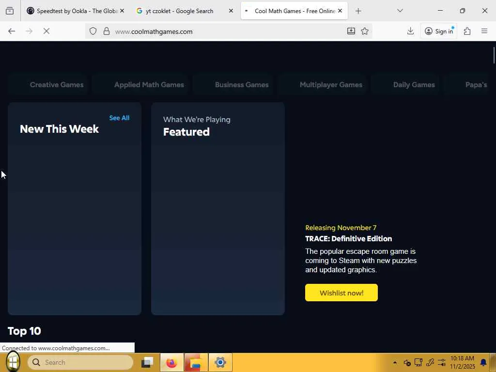Click the Featured heading
Viewport: 496px width, 372px height.
pyautogui.click(x=186, y=132)
